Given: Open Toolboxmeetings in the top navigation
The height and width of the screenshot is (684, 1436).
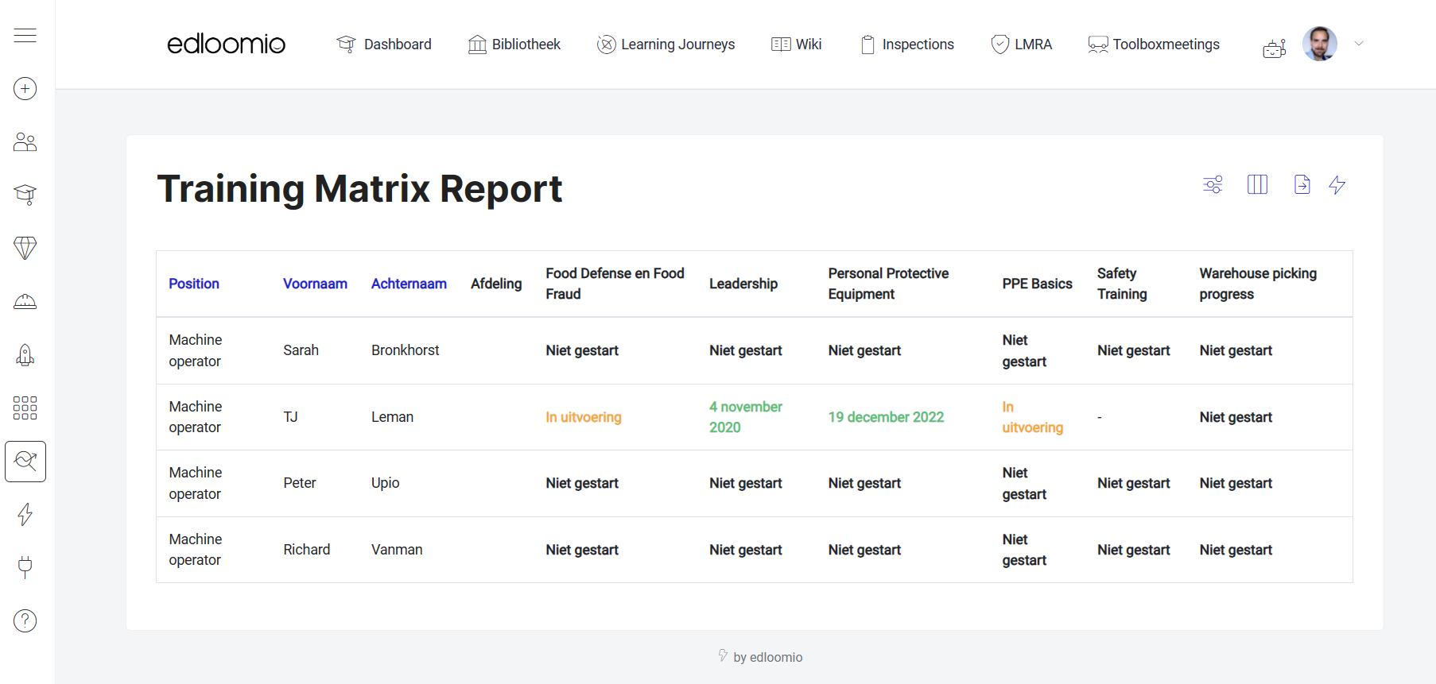Looking at the screenshot, I should pyautogui.click(x=1154, y=44).
